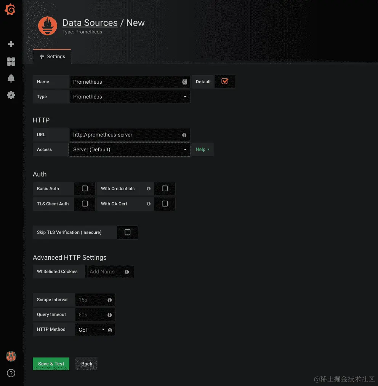378x386 pixels.
Task: Focus the Name input field
Action: pyautogui.click(x=130, y=82)
